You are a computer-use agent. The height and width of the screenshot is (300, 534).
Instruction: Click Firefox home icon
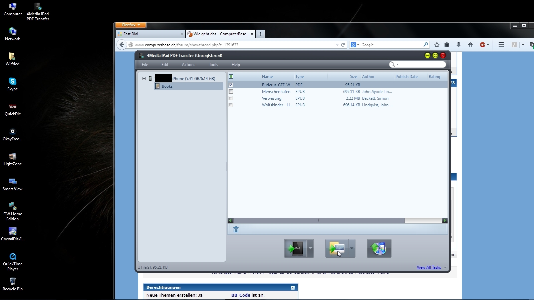[x=471, y=45]
